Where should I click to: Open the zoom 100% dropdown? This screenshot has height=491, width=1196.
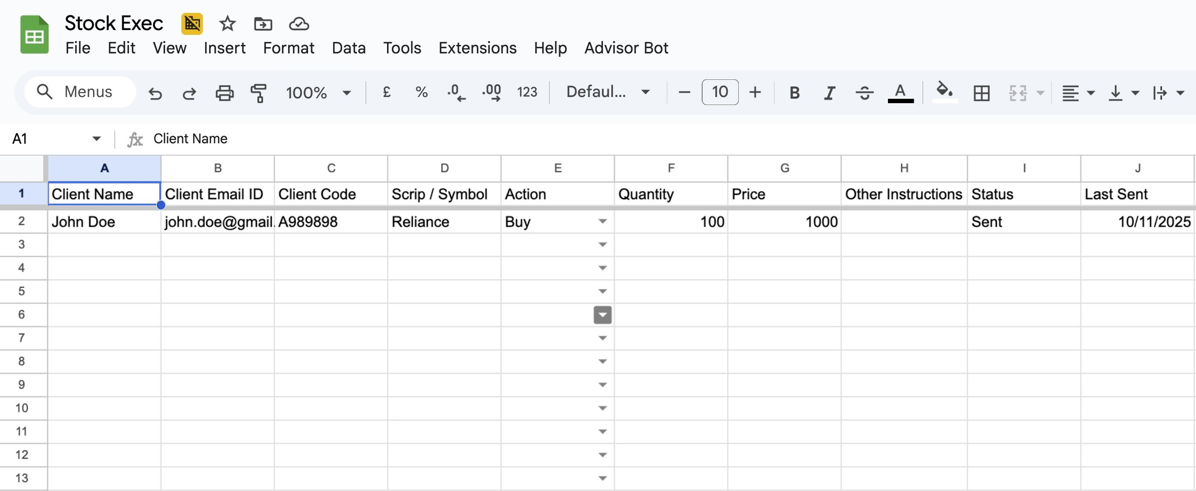pos(318,93)
